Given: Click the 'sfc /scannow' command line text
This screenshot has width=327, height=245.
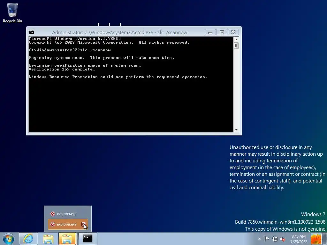Looking at the screenshot, I should point(95,50).
